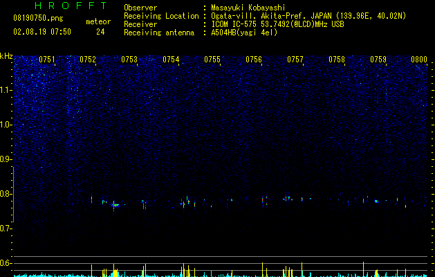Image resolution: width=435 pixels, height=277 pixels.
Task: Click the 1.0 frequency axis label
Action: (6, 125)
